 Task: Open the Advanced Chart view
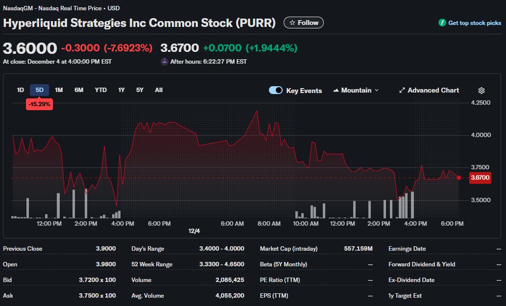pos(433,91)
